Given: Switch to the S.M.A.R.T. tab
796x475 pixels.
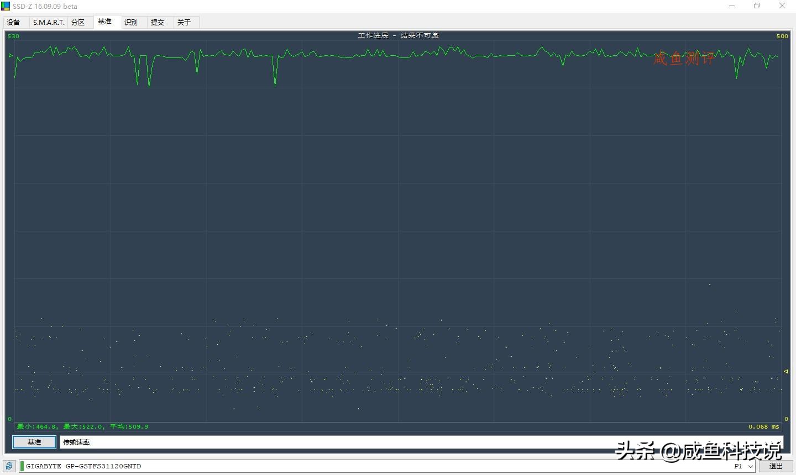Looking at the screenshot, I should tap(49, 22).
